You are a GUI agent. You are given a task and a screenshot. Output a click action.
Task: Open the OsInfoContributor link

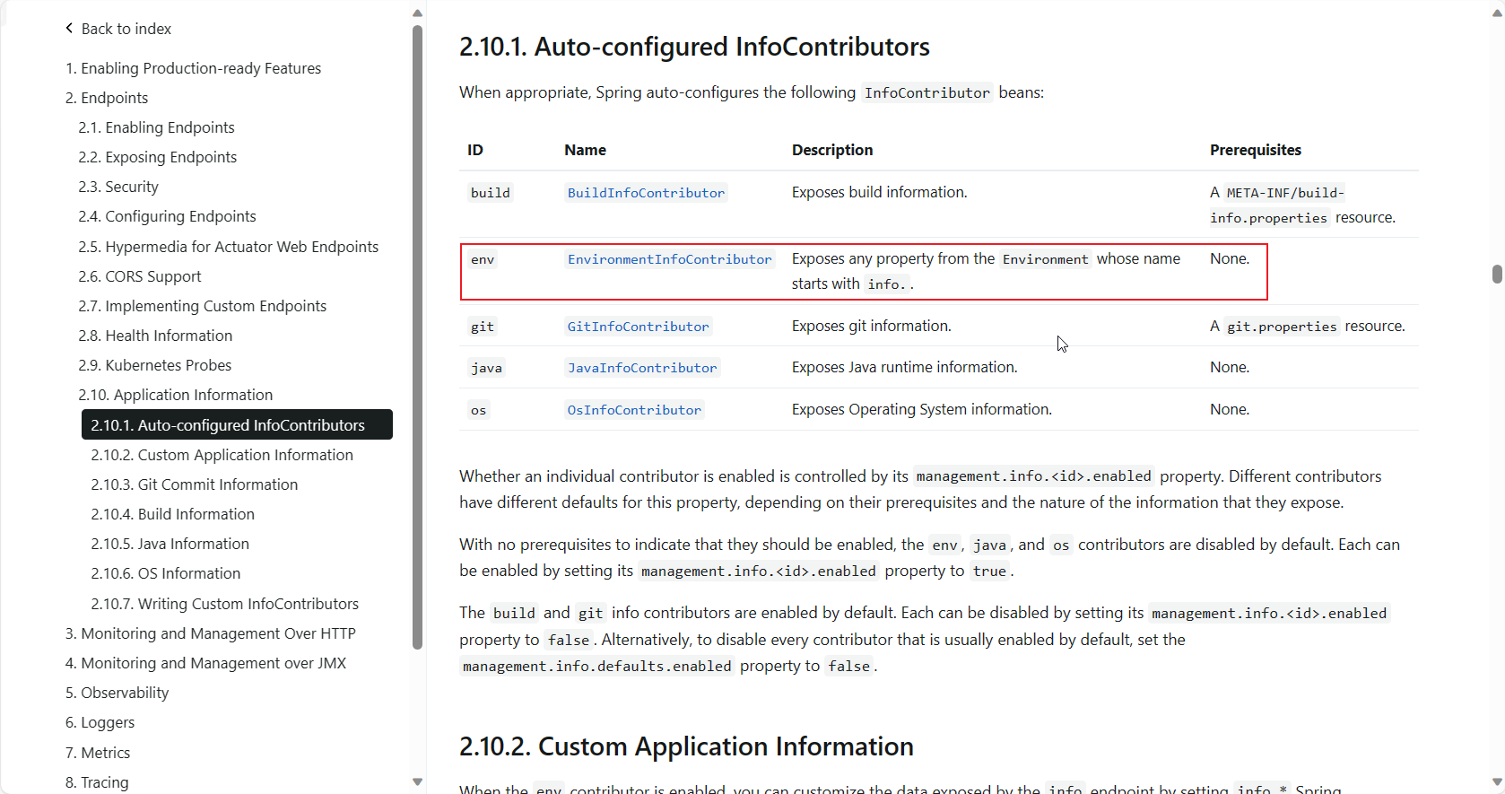pos(633,409)
